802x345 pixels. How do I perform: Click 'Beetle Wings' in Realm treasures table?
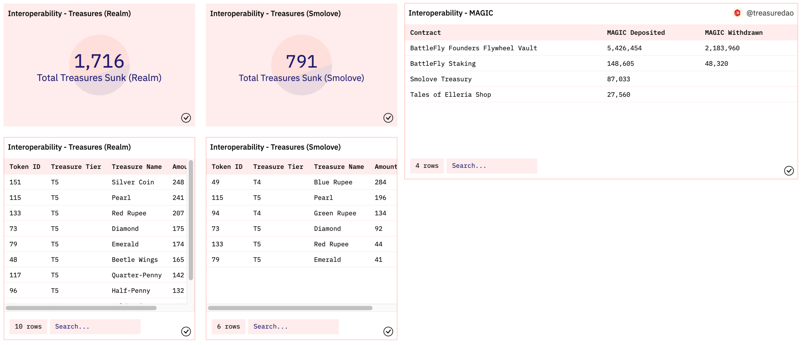[x=135, y=259]
